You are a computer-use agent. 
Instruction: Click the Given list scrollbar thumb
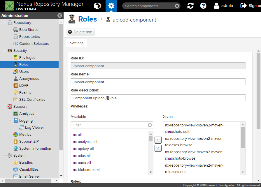click(243, 137)
